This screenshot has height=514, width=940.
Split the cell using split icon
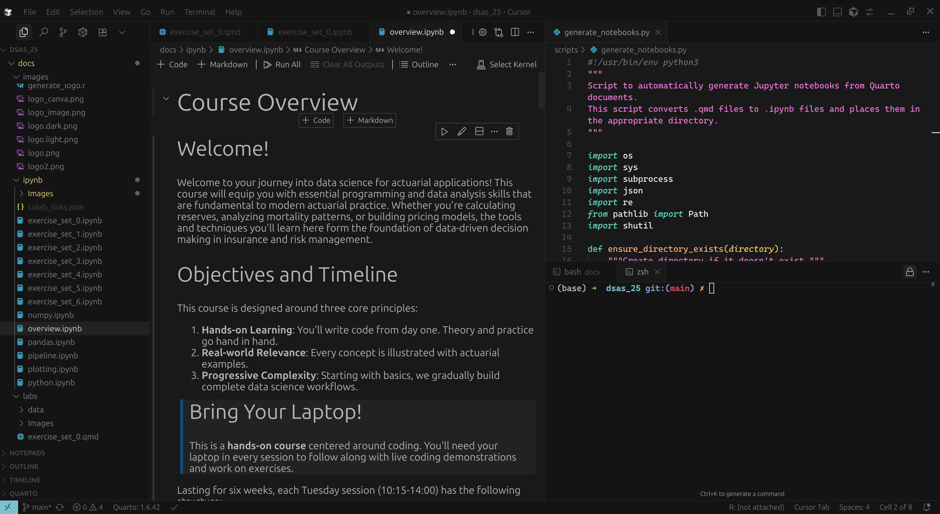point(479,131)
